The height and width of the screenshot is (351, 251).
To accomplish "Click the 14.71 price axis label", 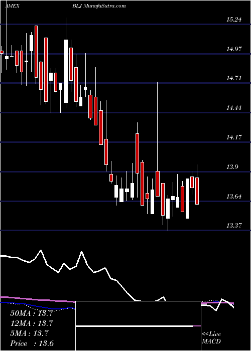I will point(234,78).
